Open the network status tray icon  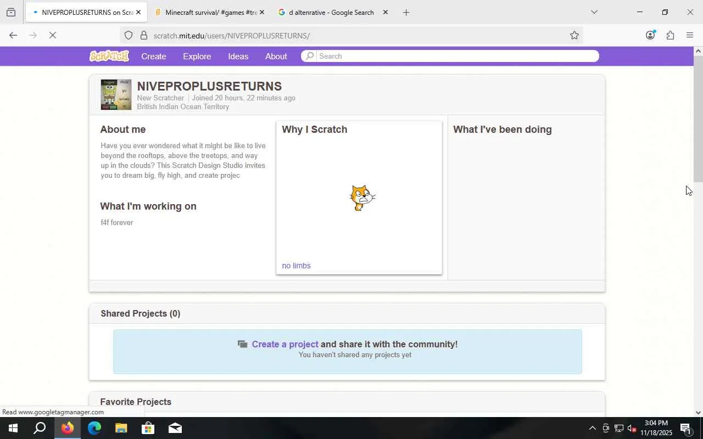coord(618,428)
